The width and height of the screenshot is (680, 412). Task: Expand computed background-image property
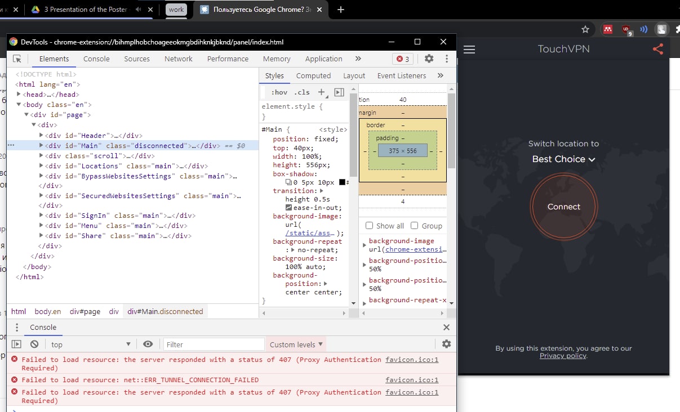click(x=364, y=245)
